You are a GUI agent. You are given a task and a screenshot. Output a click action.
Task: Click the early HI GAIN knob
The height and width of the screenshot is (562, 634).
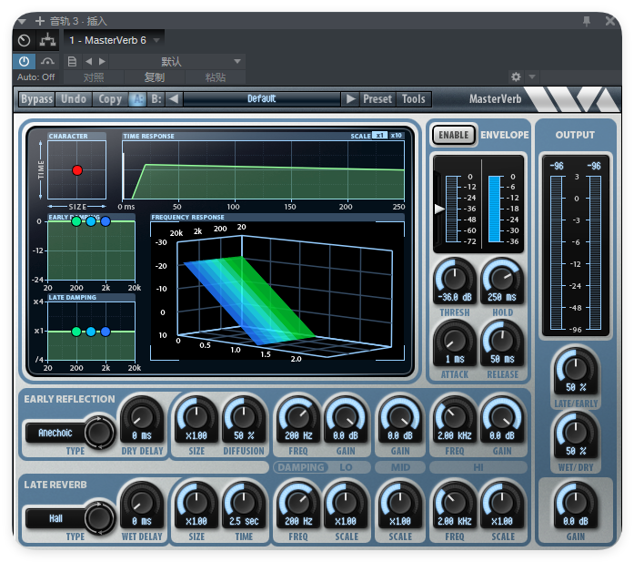[502, 417]
